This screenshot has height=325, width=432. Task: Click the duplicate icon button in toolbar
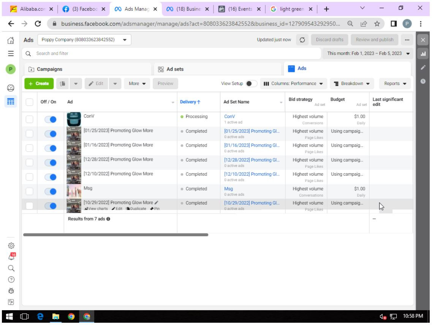point(63,84)
